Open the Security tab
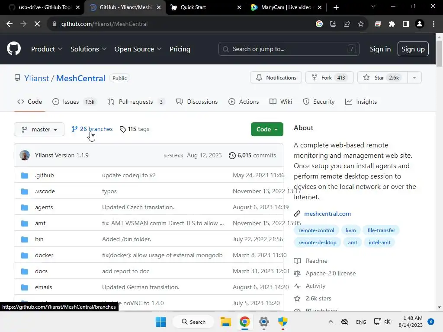This screenshot has width=443, height=332. (319, 102)
